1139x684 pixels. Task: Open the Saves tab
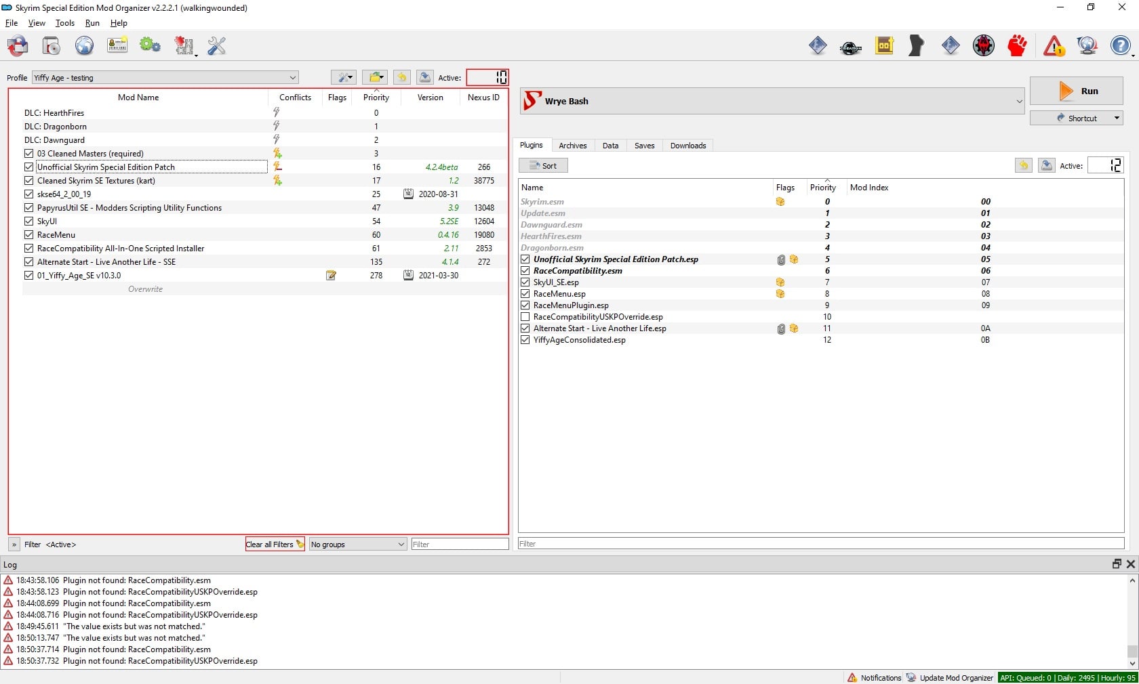pos(645,146)
